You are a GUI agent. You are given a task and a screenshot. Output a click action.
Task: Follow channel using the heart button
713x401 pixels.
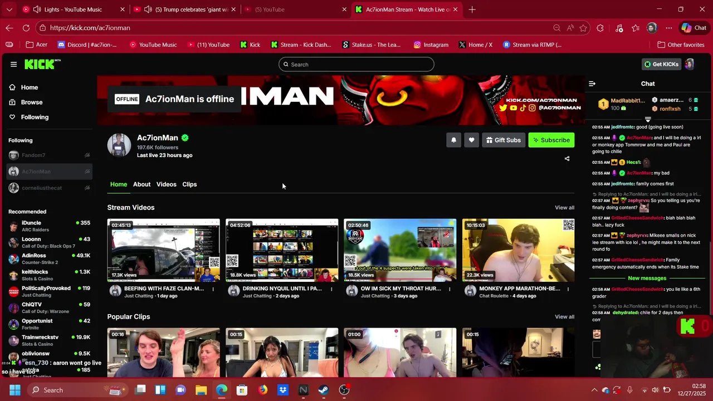click(x=471, y=140)
